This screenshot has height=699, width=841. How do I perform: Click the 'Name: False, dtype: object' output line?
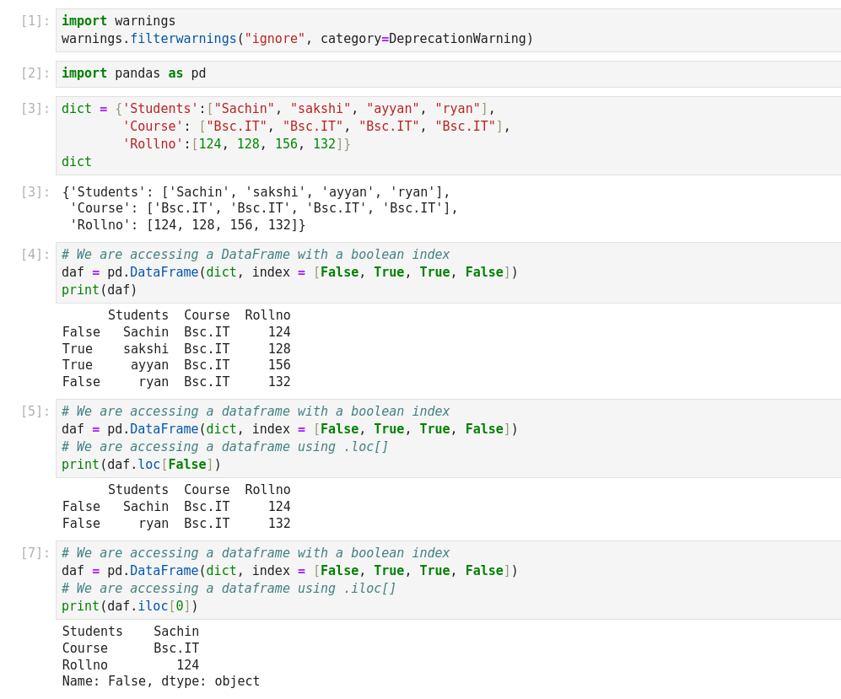161,681
